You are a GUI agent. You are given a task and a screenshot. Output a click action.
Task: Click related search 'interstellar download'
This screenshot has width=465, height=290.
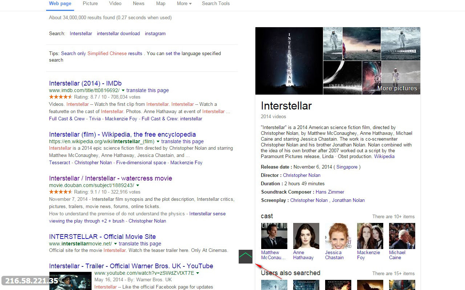pyautogui.click(x=118, y=34)
